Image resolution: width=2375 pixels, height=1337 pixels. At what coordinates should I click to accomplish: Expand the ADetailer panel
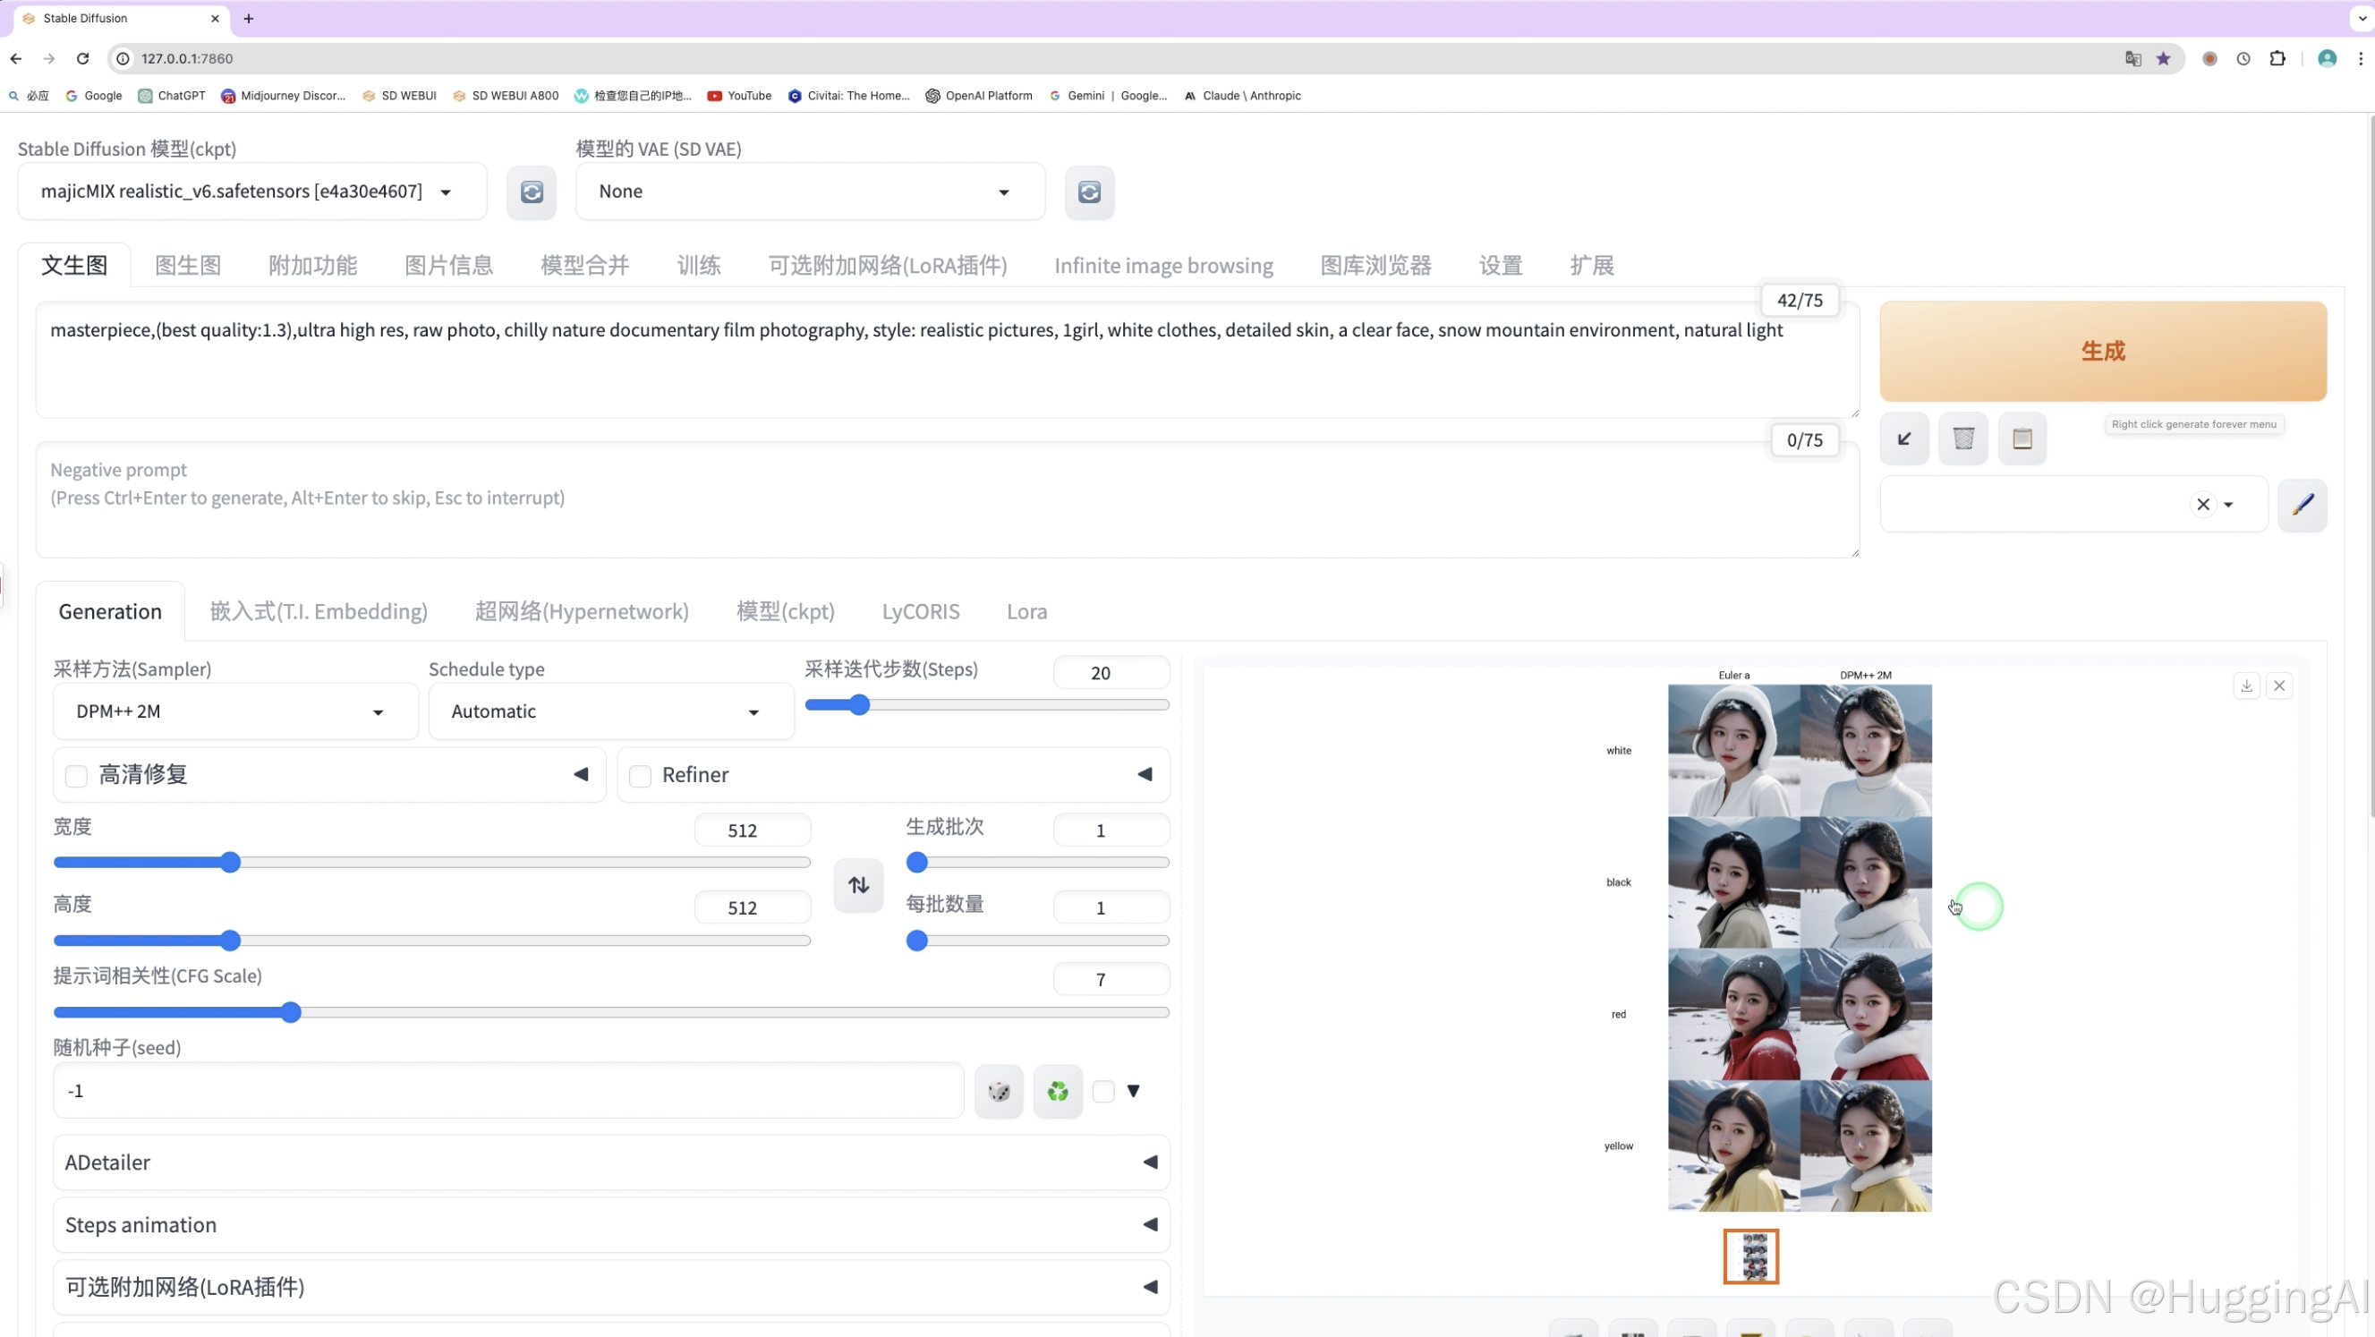610,1162
